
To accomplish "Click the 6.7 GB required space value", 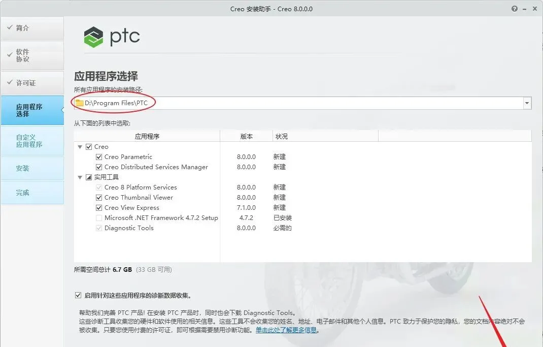I will pos(122,270).
